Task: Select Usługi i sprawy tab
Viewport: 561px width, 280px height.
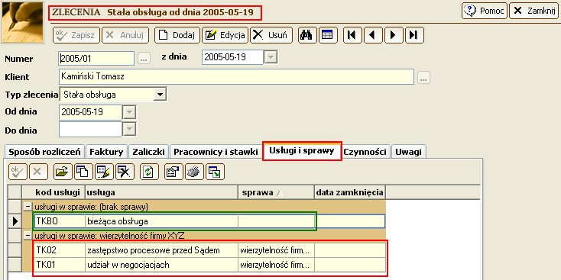Action: click(x=302, y=151)
